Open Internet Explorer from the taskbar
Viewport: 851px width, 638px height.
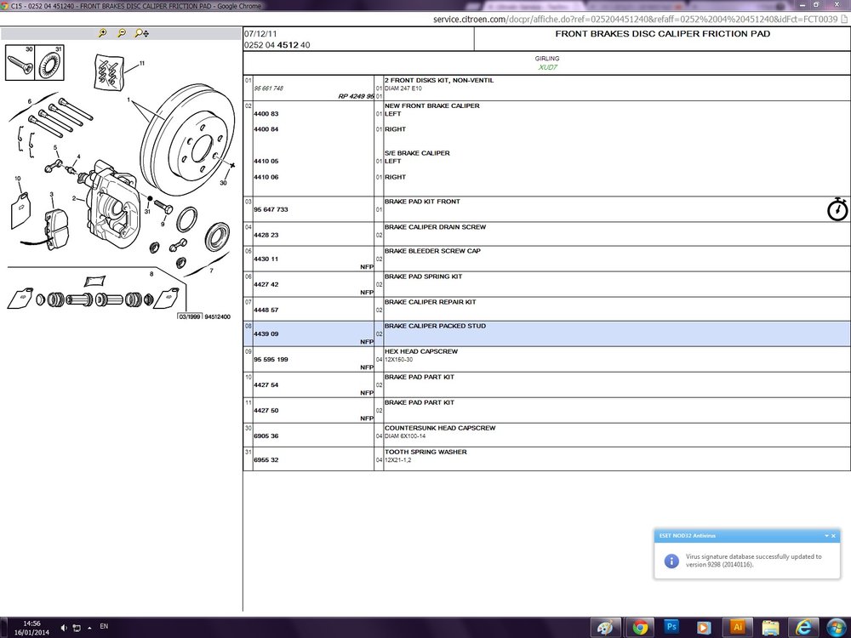click(x=803, y=627)
